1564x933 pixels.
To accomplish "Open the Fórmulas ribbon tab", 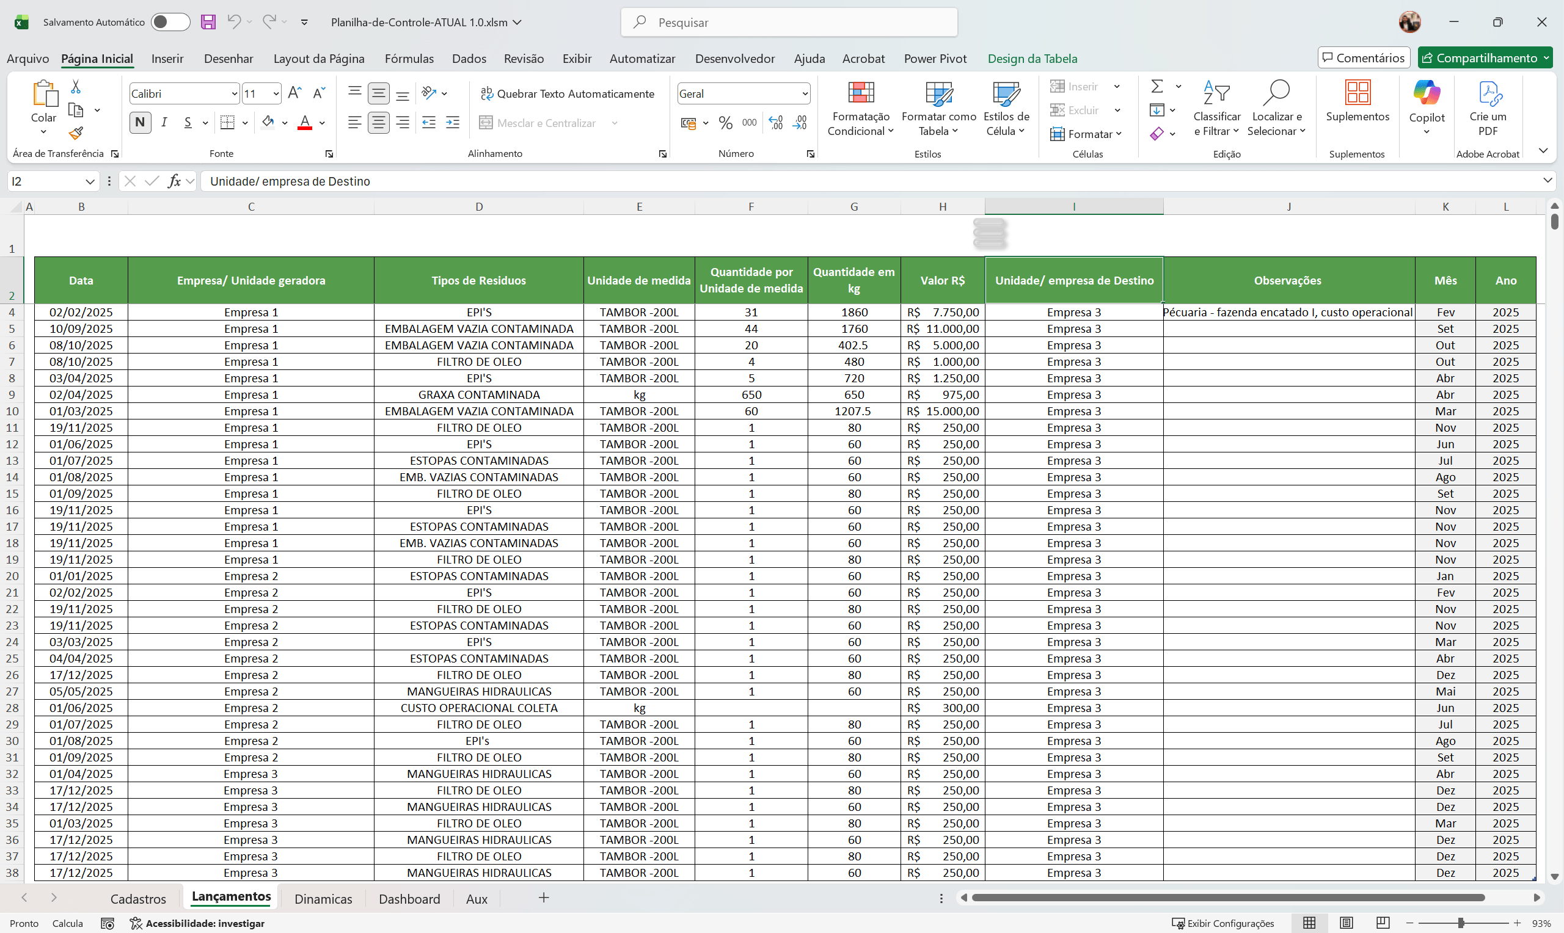I will click(x=409, y=59).
